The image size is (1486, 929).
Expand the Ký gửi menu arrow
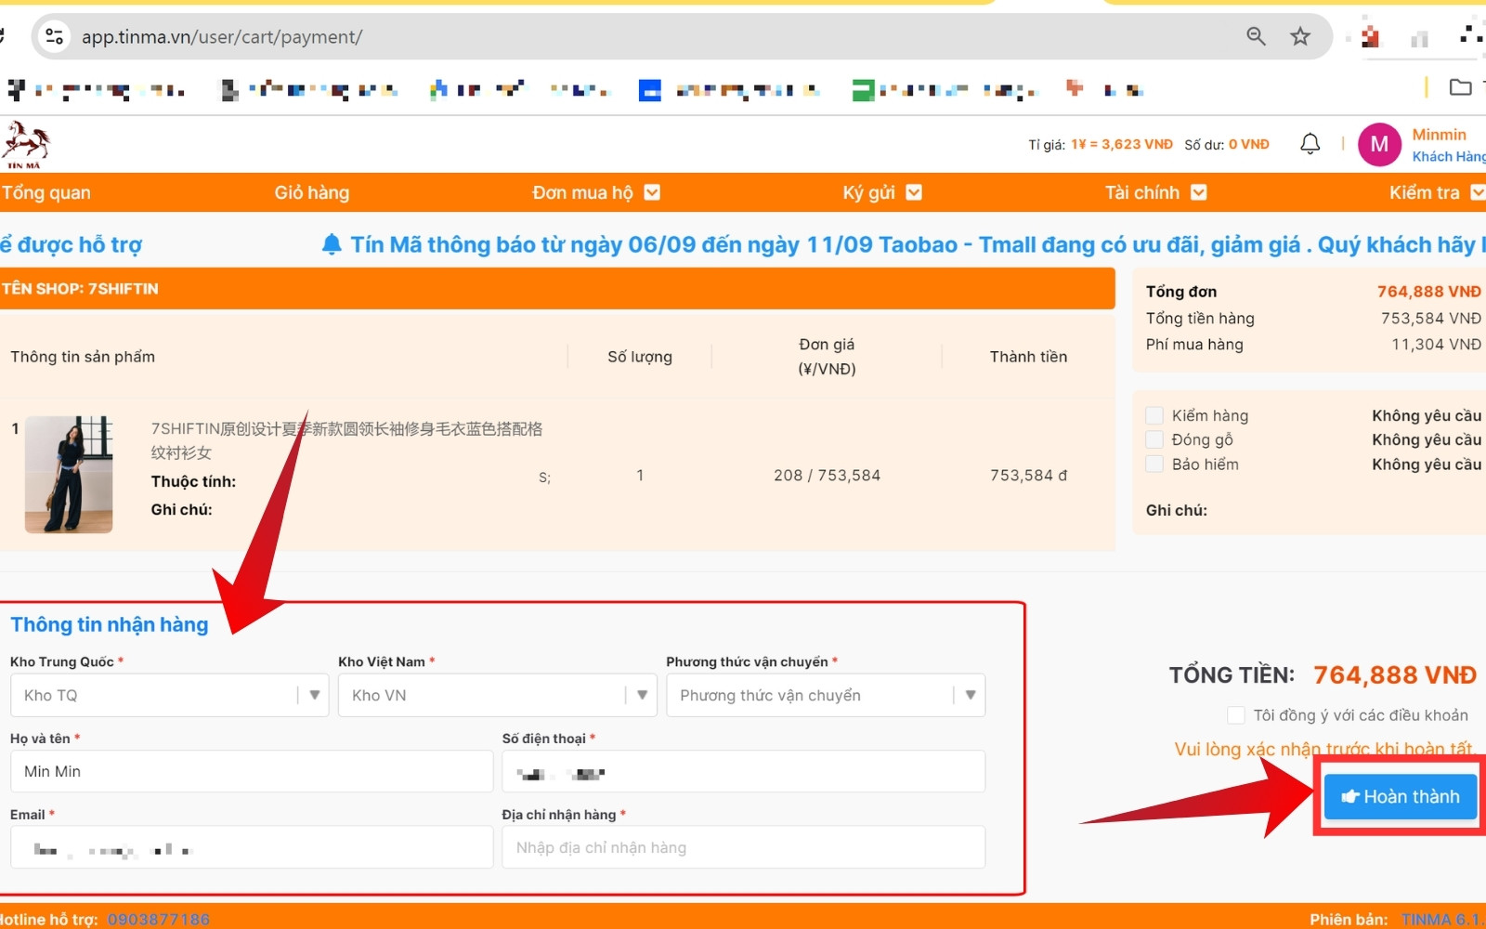point(914,192)
